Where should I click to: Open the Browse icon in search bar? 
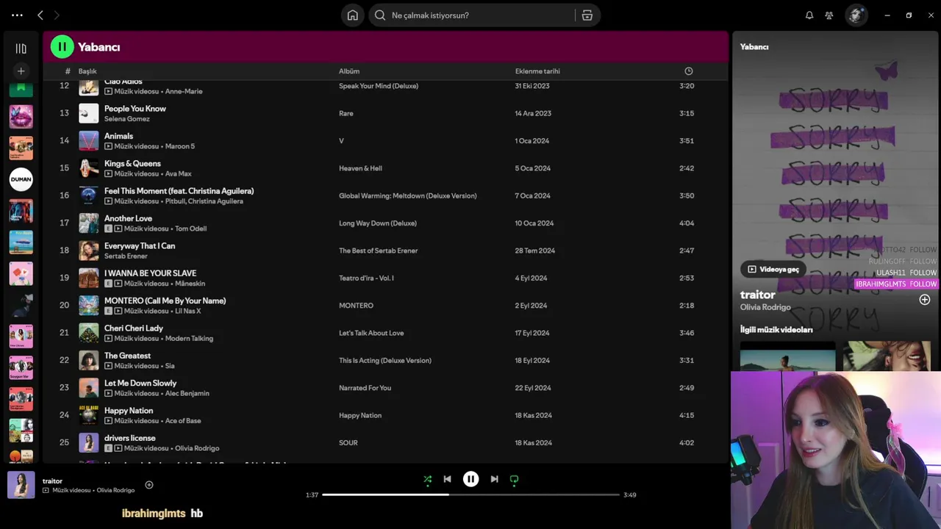tap(587, 15)
